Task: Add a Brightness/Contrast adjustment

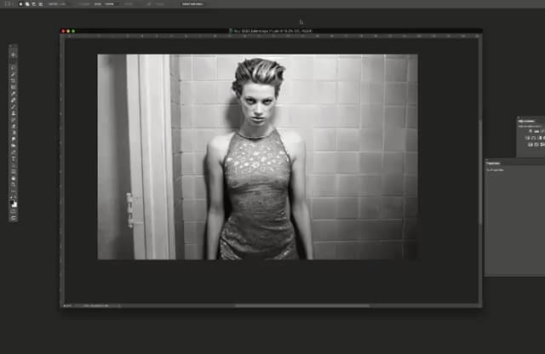Action: point(531,131)
